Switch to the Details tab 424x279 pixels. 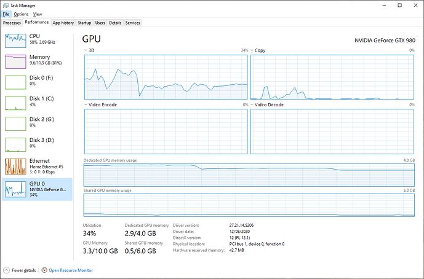pyautogui.click(x=115, y=23)
